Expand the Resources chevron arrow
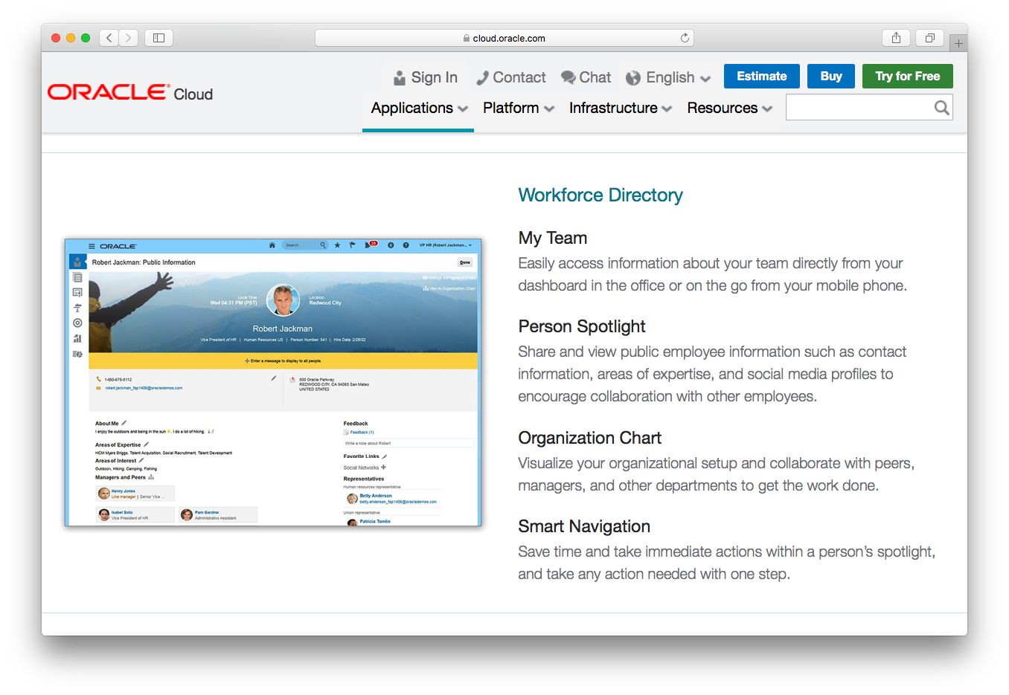Image resolution: width=1009 pixels, height=695 pixels. pos(767,109)
